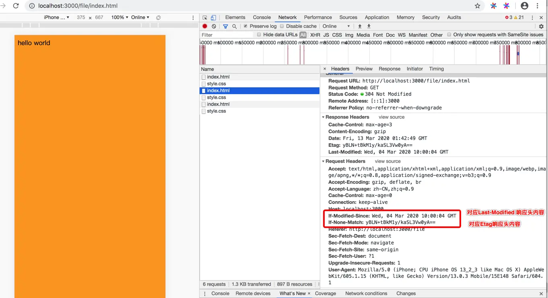Image resolution: width=548 pixels, height=298 pixels.
Task: Check the Hide data URLs checkbox
Action: [x=259, y=35]
